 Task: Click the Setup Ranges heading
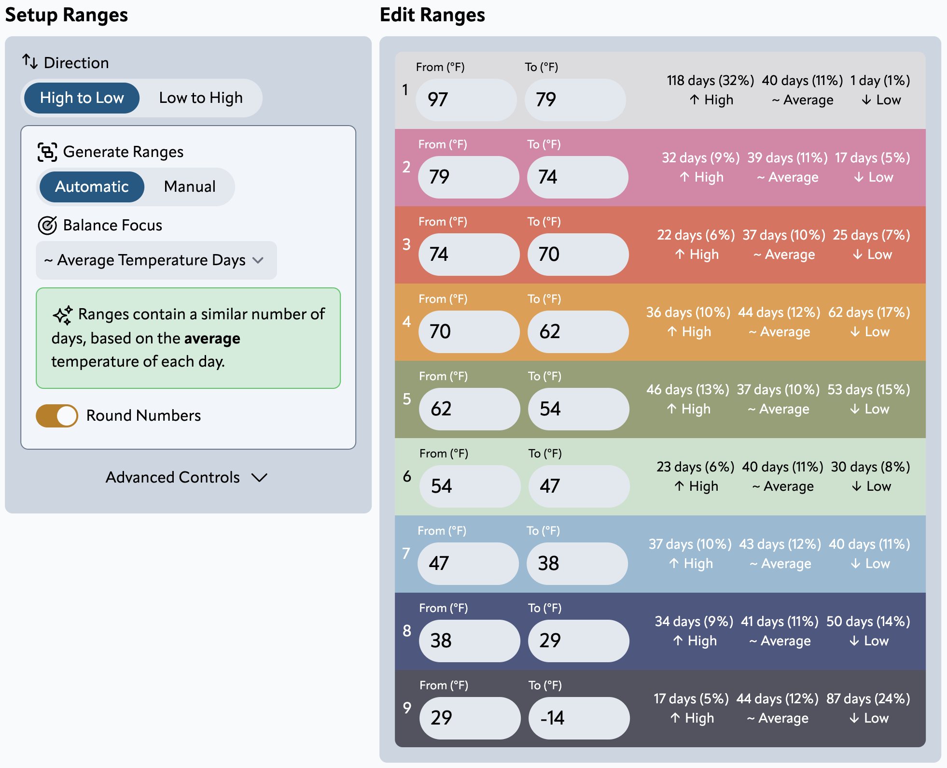tap(67, 15)
